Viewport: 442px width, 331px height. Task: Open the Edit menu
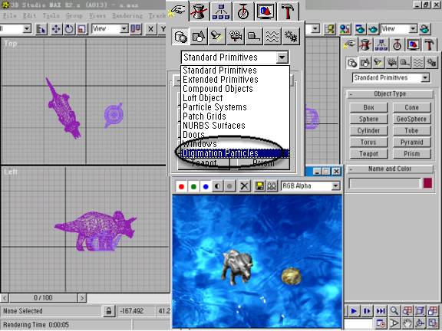click(29, 16)
